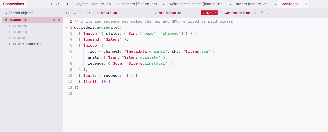Click the refresh icon in editor toolbar
Screen dimensions: 328x132
point(89,13)
